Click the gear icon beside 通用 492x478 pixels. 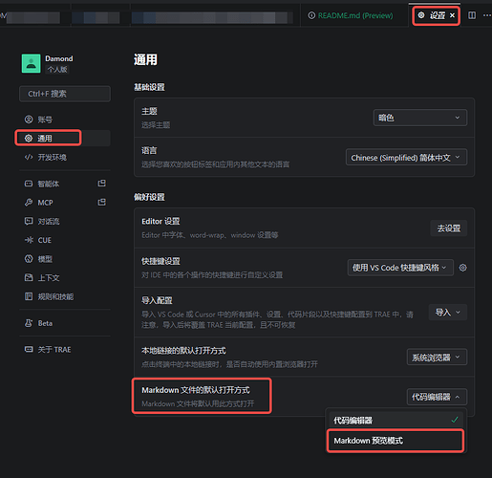29,139
